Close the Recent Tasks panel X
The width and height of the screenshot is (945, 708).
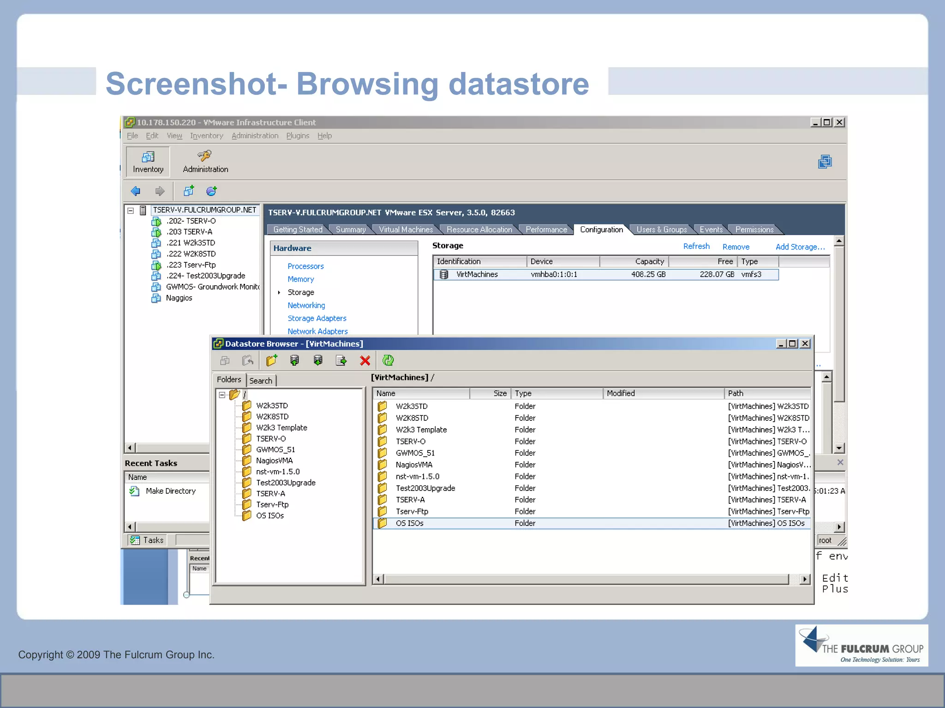pos(840,462)
